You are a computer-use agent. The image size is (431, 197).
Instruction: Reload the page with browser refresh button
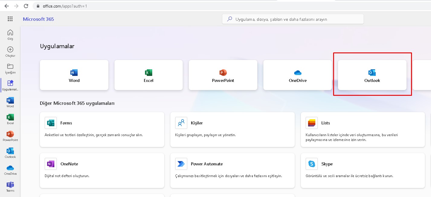pyautogui.click(x=26, y=6)
